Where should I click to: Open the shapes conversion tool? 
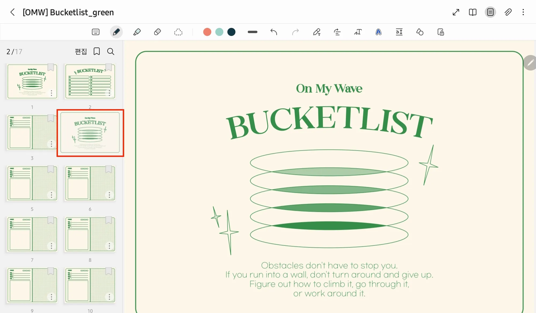pos(420,32)
